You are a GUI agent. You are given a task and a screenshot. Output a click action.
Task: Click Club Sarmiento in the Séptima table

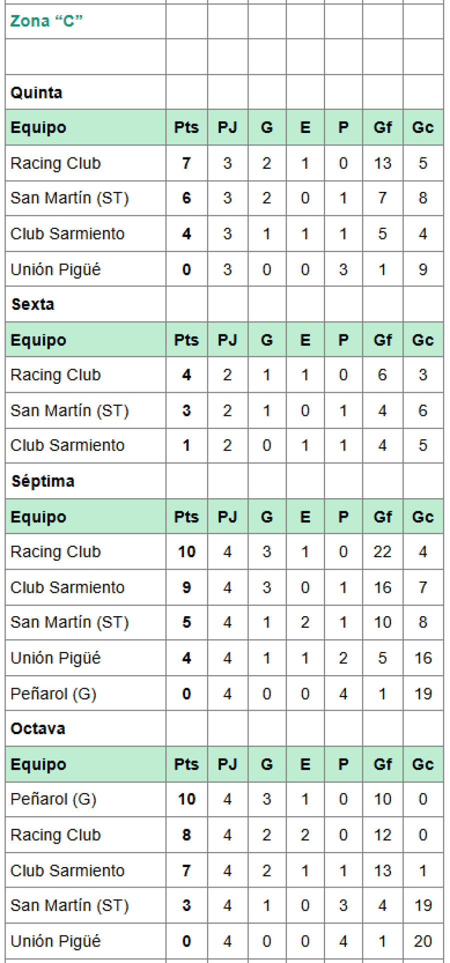(67, 587)
